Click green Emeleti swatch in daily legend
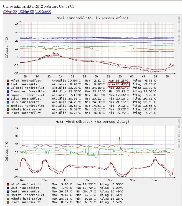This screenshot has width=182, height=206. point(8,106)
